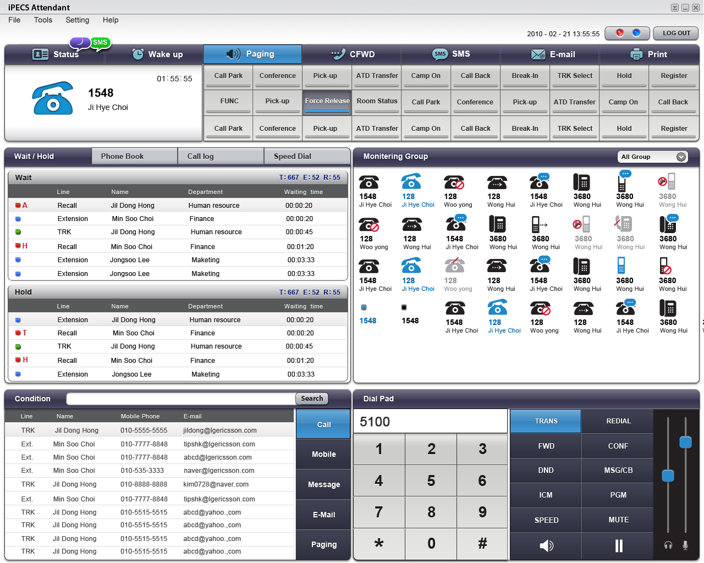Image resolution: width=704 pixels, height=563 pixels.
Task: Toggle the highlighted Force Release key
Action: (x=327, y=101)
